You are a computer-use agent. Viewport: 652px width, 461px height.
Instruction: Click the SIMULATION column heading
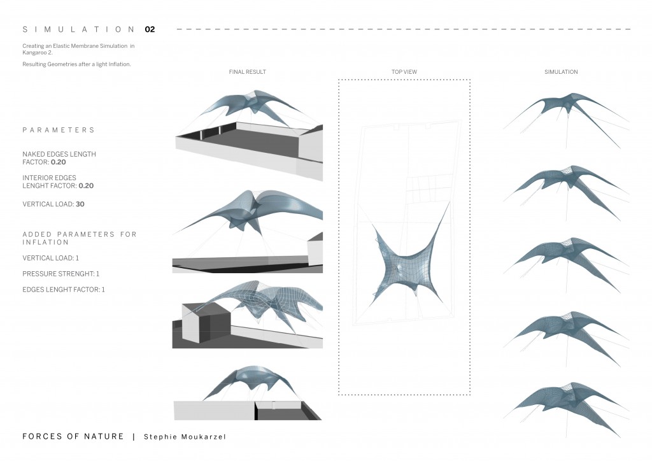point(561,72)
